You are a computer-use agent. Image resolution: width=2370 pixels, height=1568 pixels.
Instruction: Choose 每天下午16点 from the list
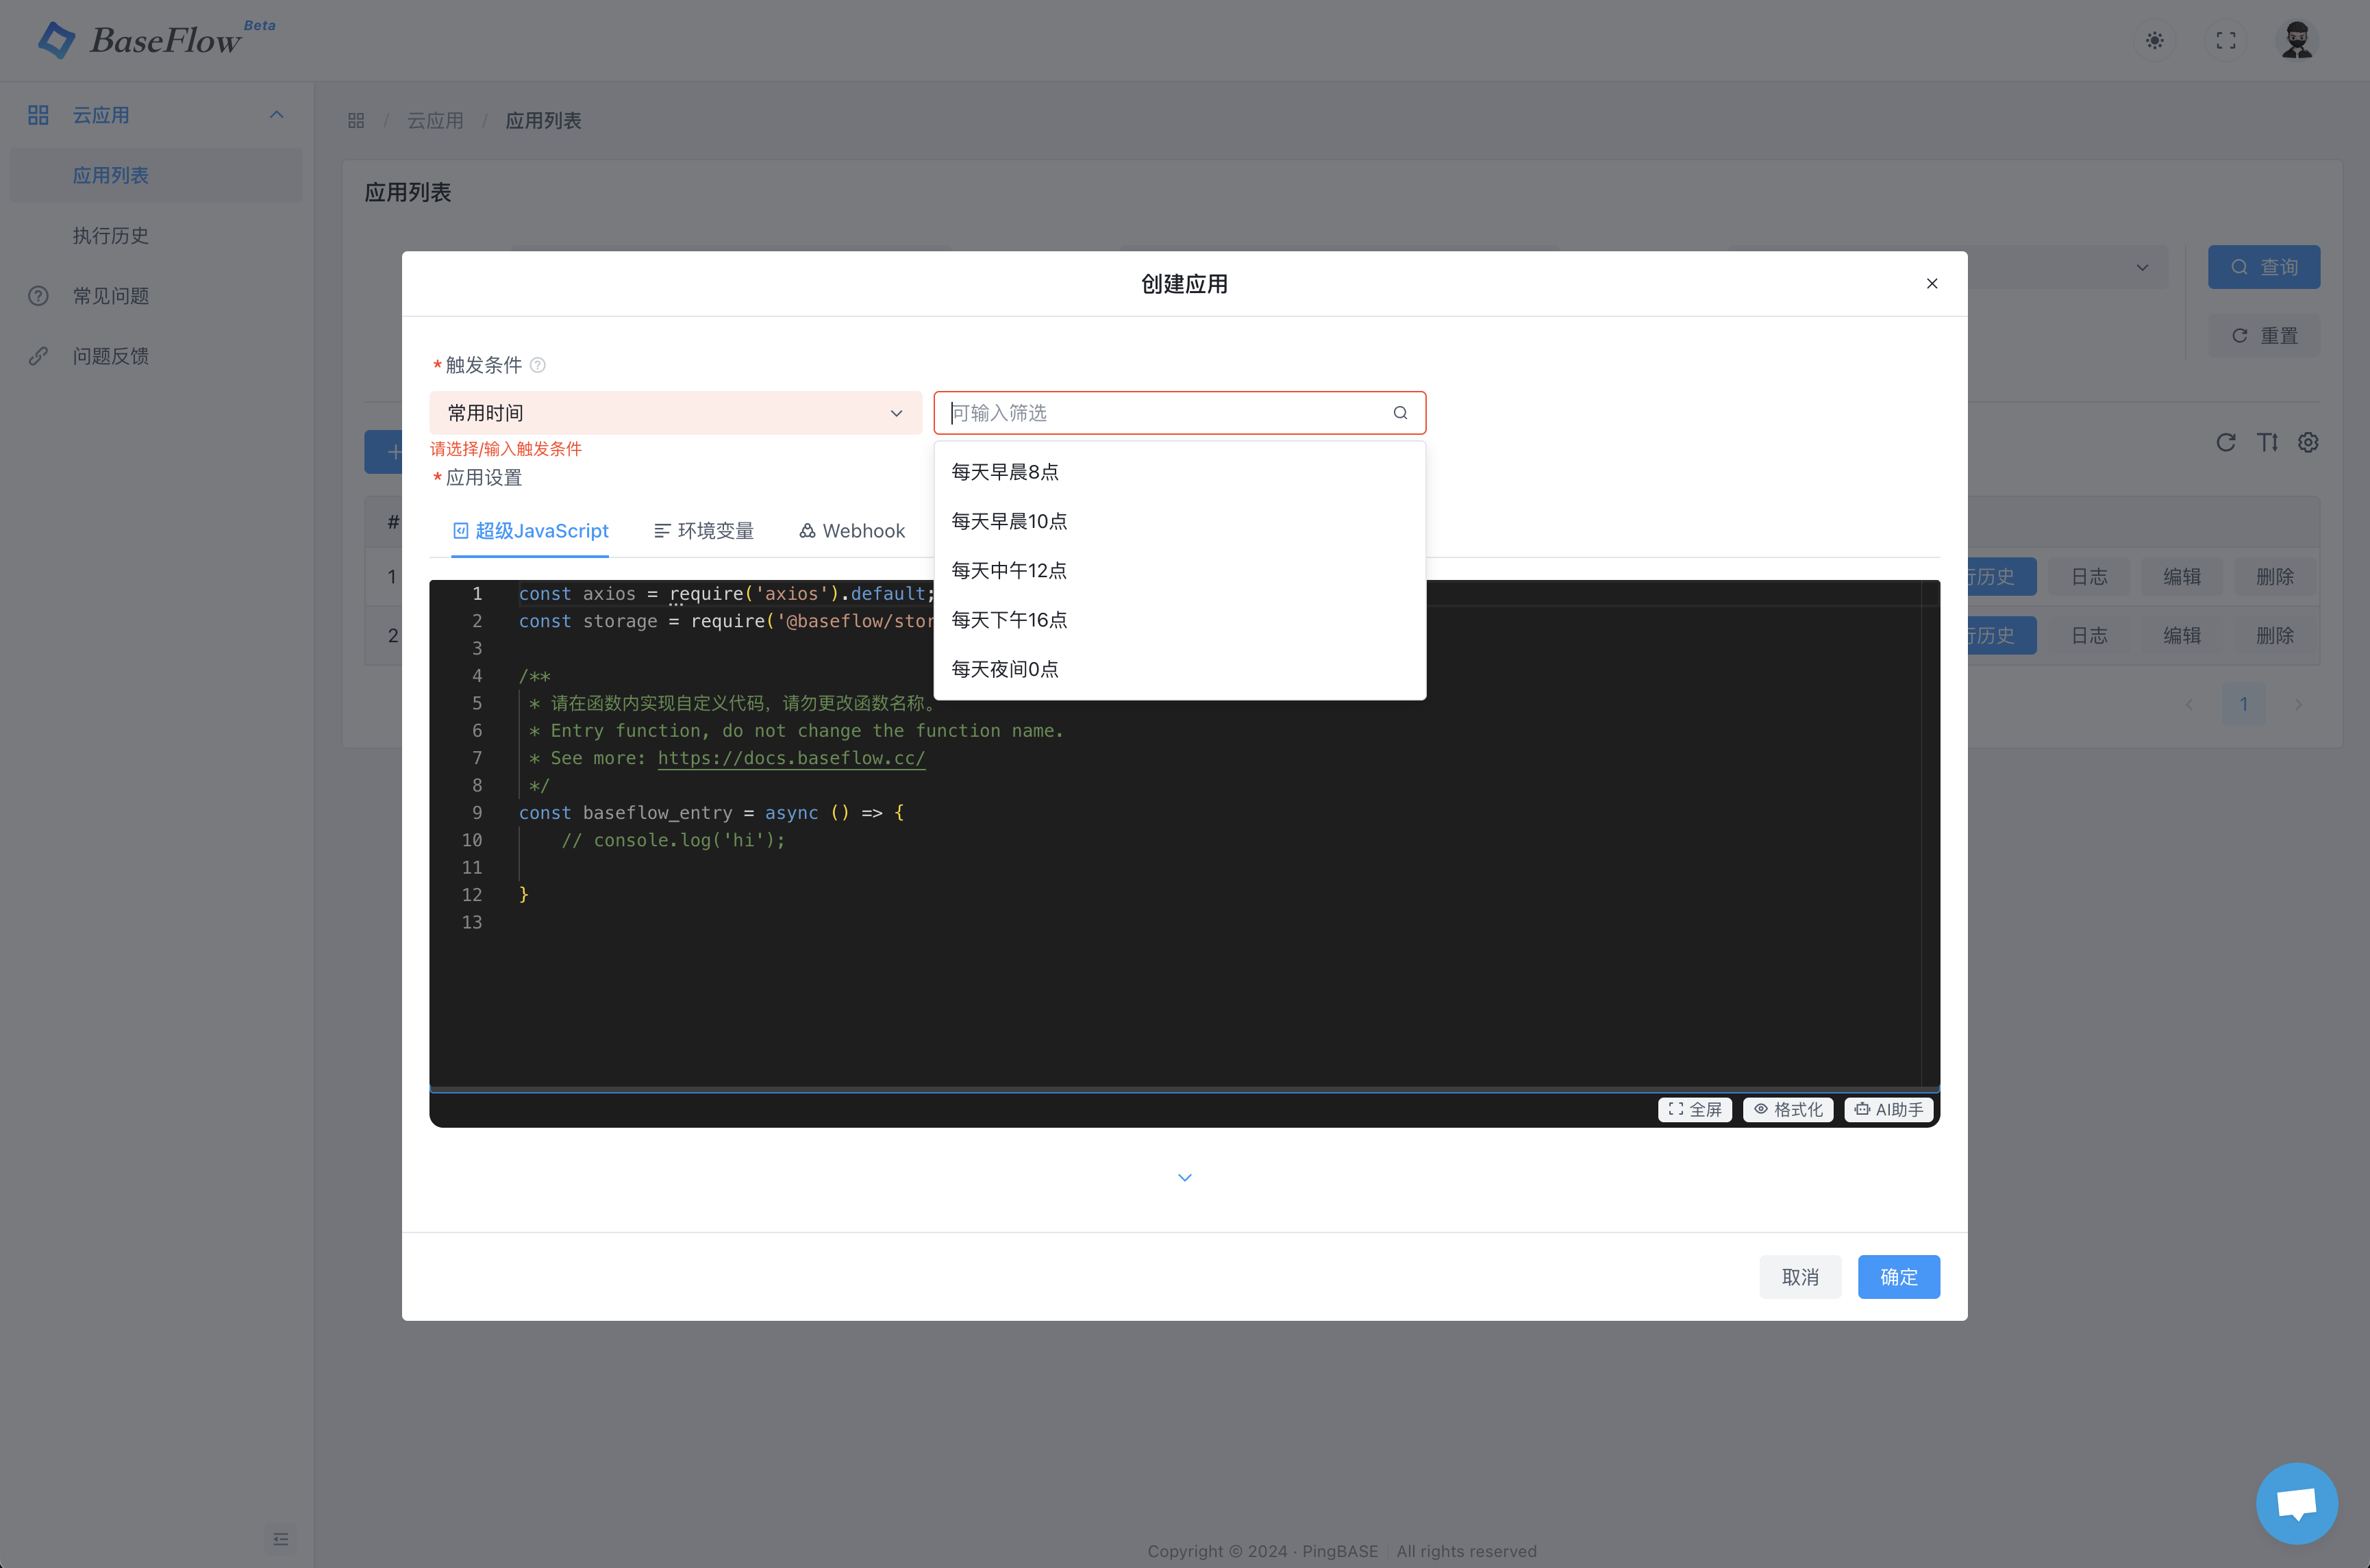(x=1180, y=620)
